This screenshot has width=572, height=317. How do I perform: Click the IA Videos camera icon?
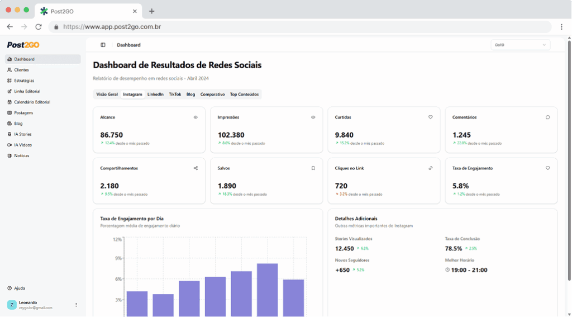tap(9, 145)
